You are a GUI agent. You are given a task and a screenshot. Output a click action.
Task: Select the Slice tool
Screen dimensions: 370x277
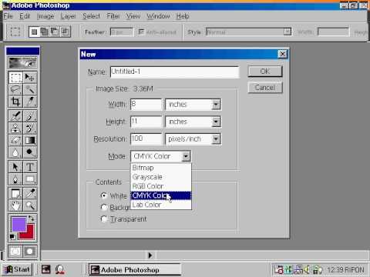[30, 102]
